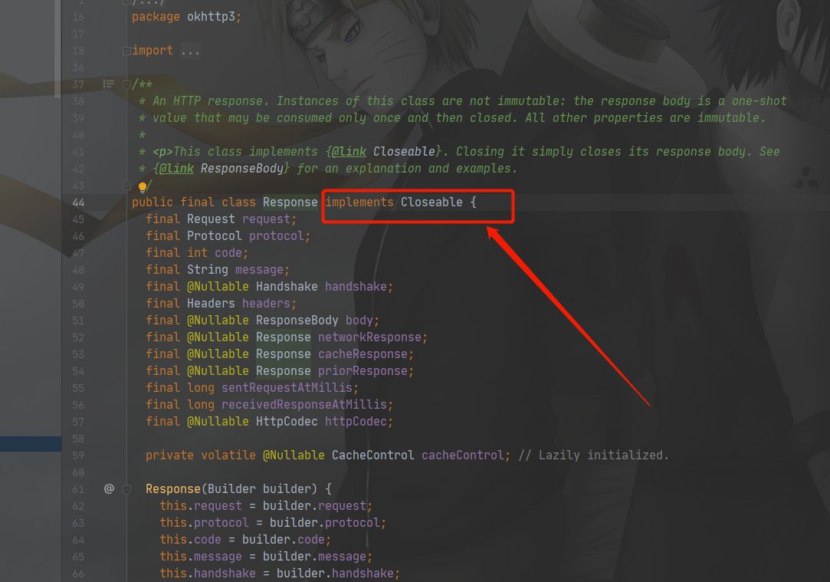Viewport: 830px width, 582px height.
Task: Expand the folded import block
Action: [x=126, y=51]
